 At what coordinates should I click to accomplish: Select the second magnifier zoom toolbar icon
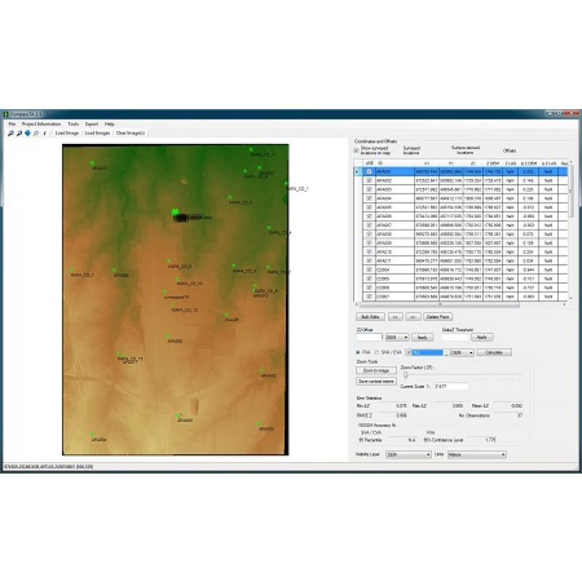(x=19, y=133)
